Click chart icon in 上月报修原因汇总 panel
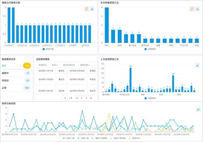 (197, 65)
